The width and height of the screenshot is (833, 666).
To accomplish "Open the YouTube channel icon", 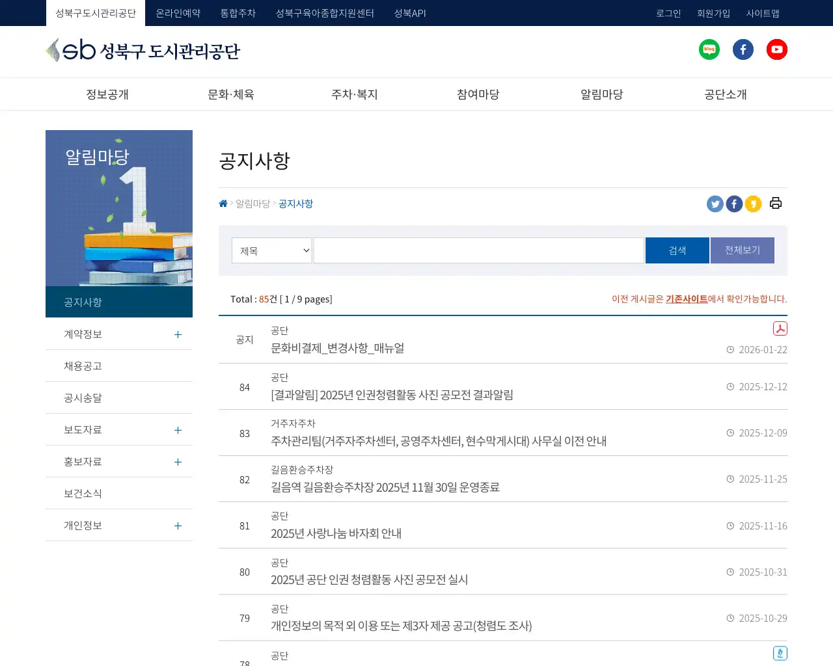I will click(777, 49).
